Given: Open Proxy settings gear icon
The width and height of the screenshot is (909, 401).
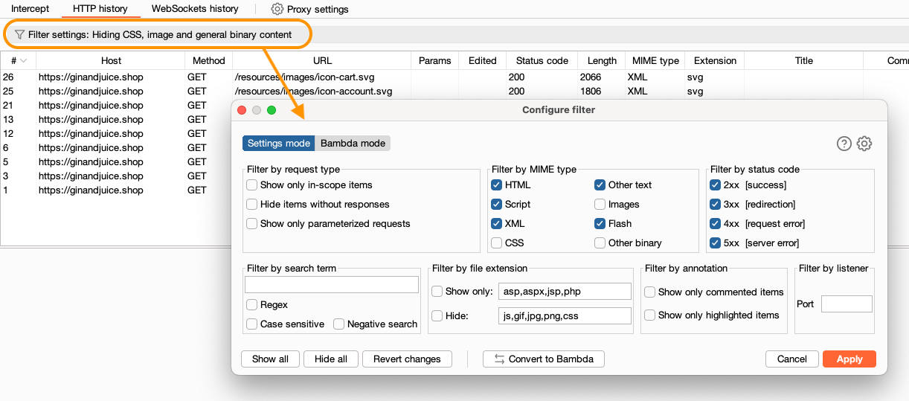Looking at the screenshot, I should click(277, 9).
